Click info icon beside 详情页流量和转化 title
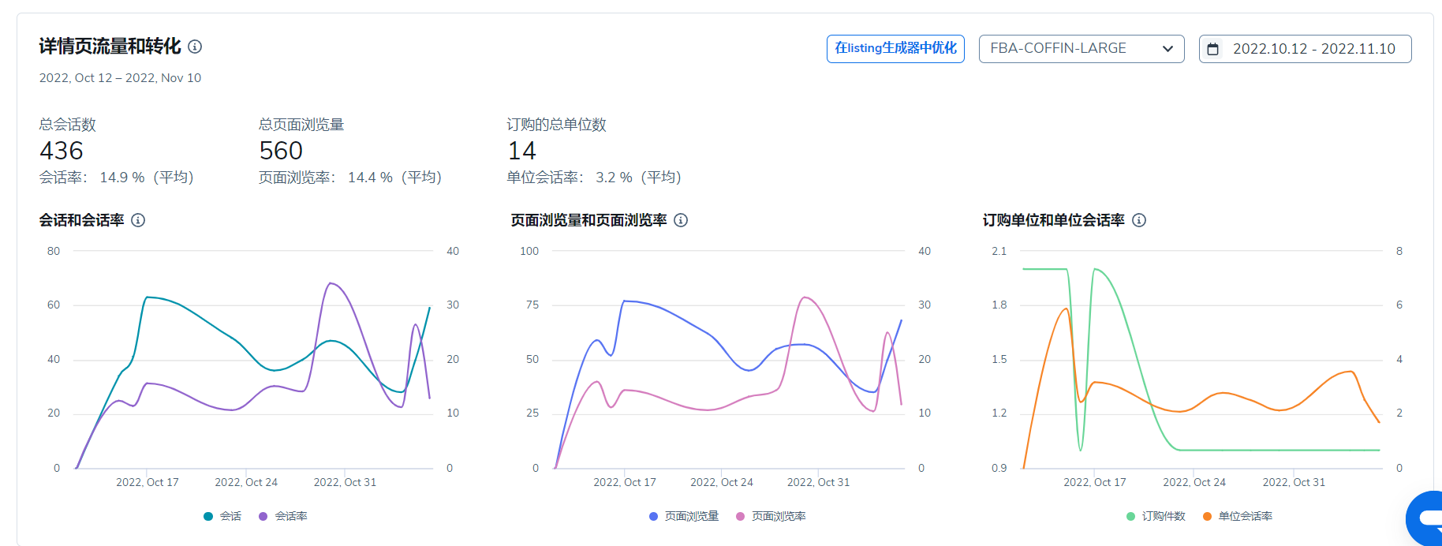 click(x=195, y=47)
